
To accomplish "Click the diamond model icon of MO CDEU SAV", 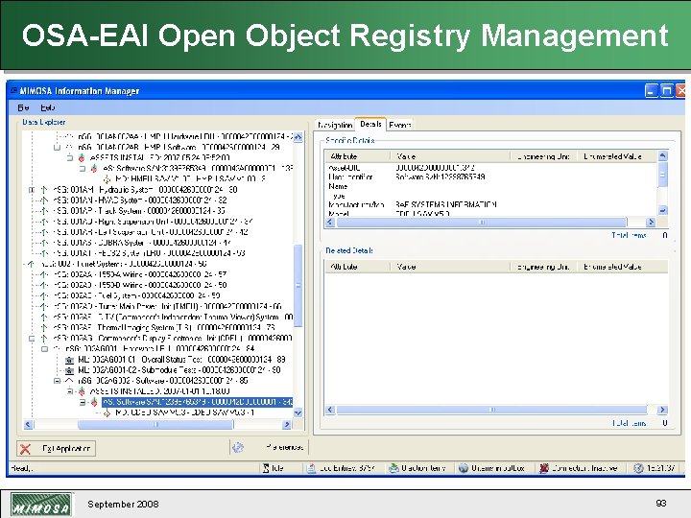I will (x=107, y=412).
